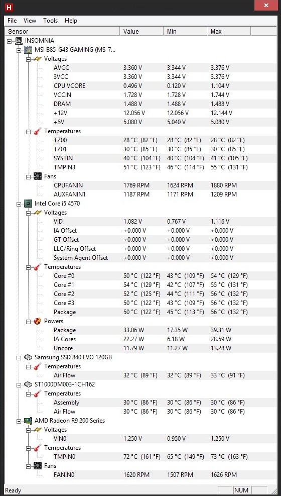Click the MSI B85-G43 motherboard icon
This screenshot has height=496, width=281.
pyautogui.click(x=29, y=50)
